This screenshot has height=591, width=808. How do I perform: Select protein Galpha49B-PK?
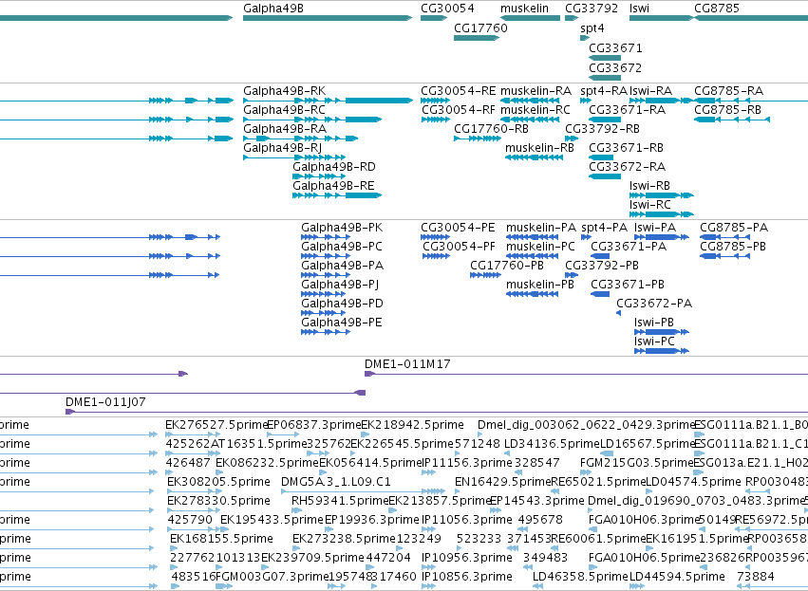342,228
